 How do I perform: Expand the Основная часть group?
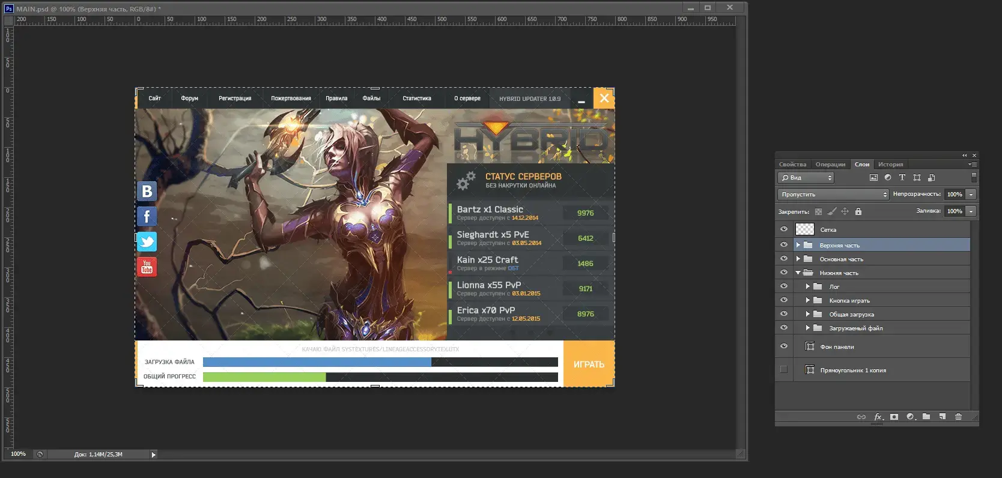coord(798,259)
